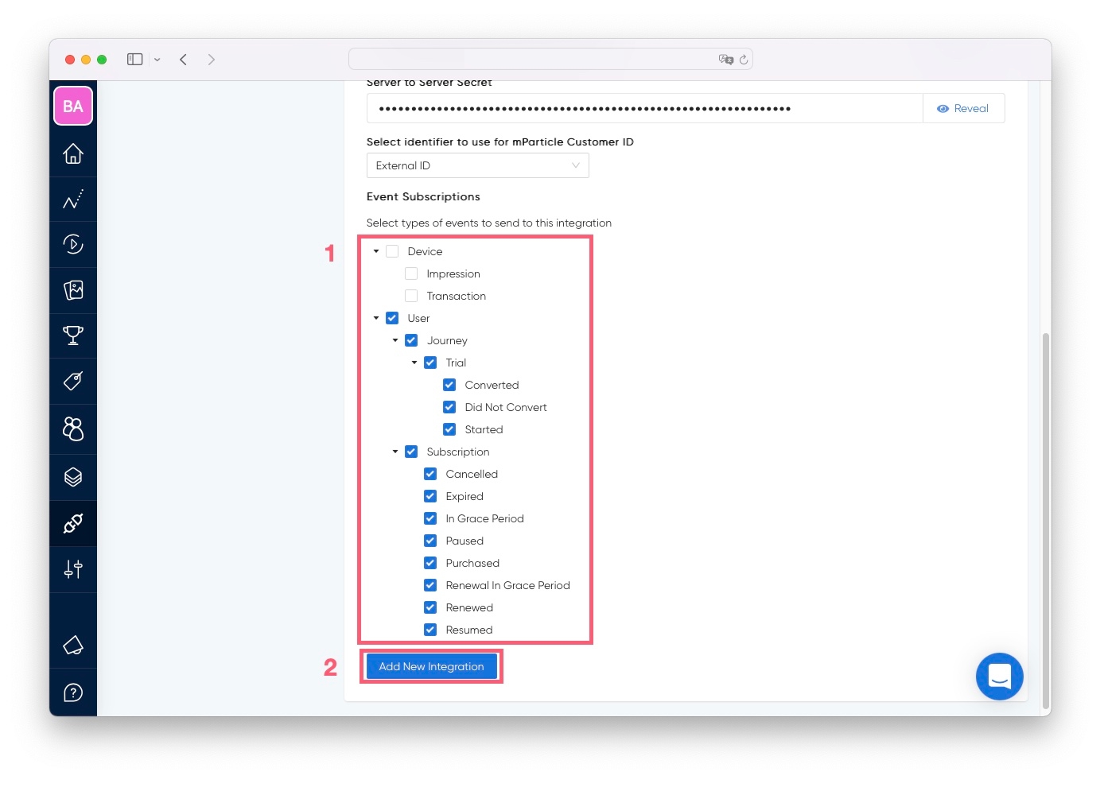Check the Transaction checkbox

[x=411, y=296]
